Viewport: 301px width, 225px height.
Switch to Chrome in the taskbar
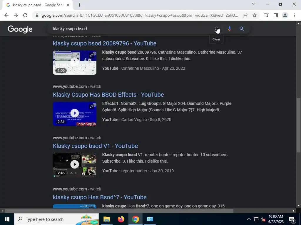[x=135, y=219]
